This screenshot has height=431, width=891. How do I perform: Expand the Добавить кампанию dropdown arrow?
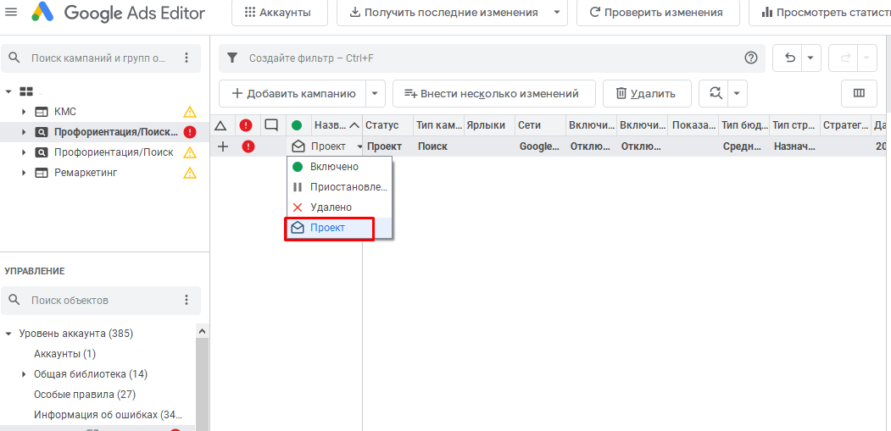coord(375,94)
